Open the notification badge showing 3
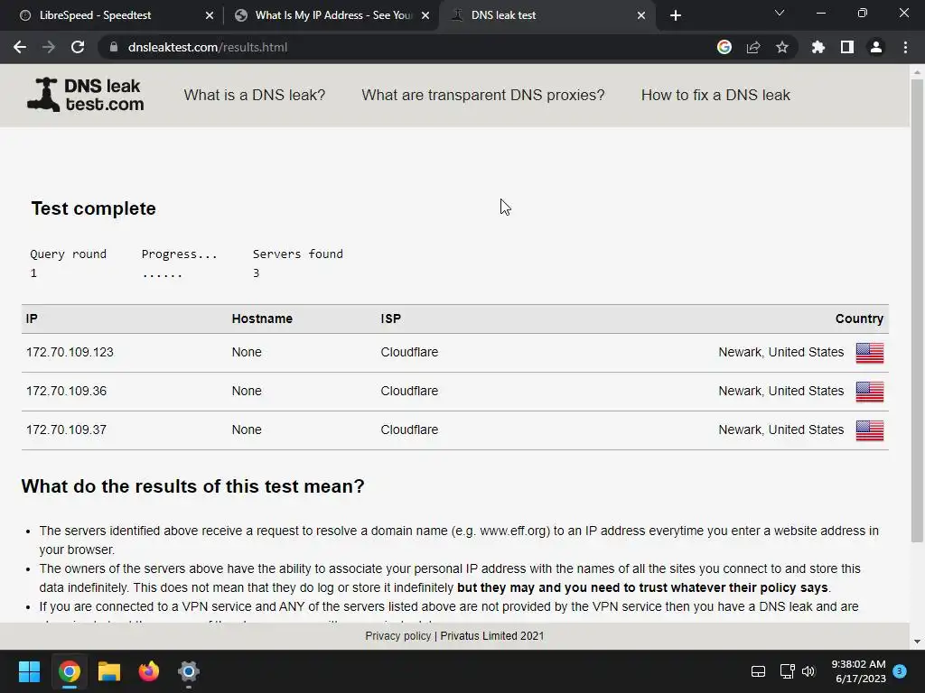 (x=900, y=670)
